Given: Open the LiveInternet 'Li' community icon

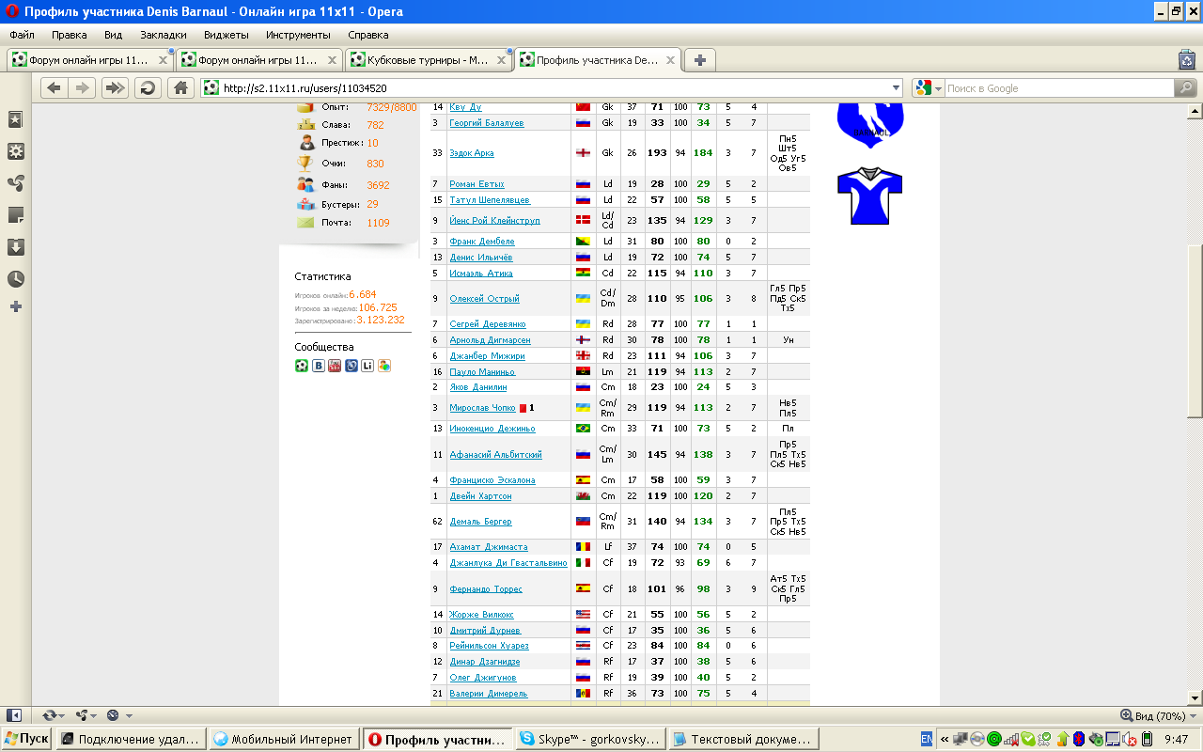Looking at the screenshot, I should [x=367, y=366].
